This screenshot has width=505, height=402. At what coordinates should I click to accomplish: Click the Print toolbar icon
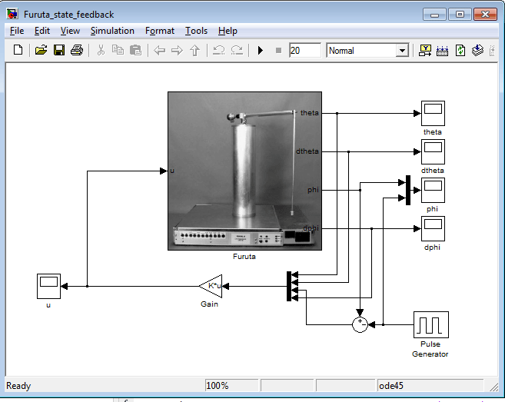pyautogui.click(x=76, y=51)
